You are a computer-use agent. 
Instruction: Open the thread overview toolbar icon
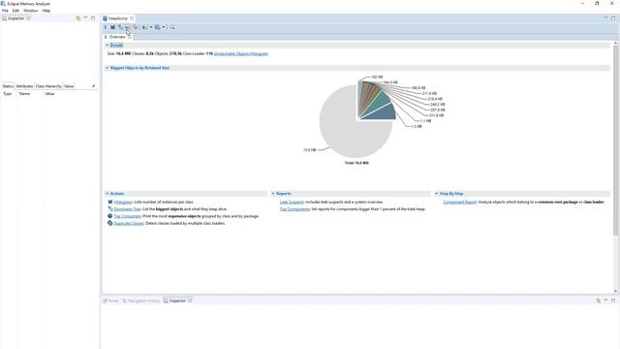(136, 27)
